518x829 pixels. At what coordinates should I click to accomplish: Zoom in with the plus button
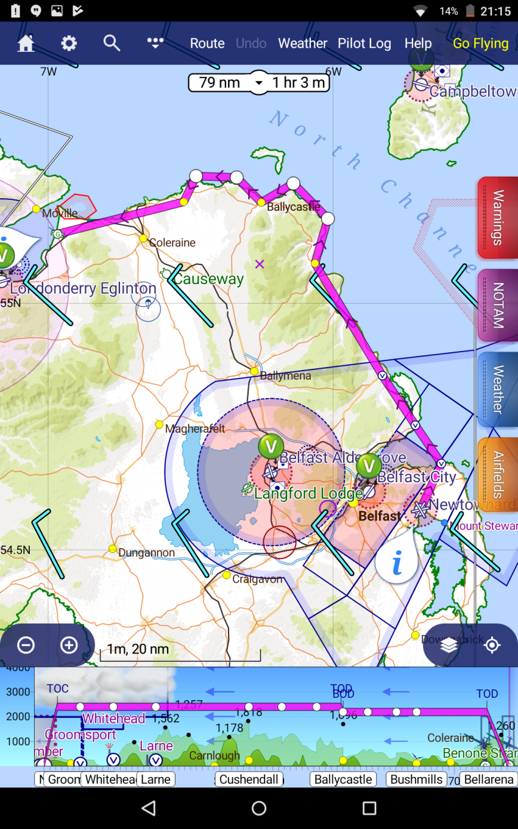69,645
